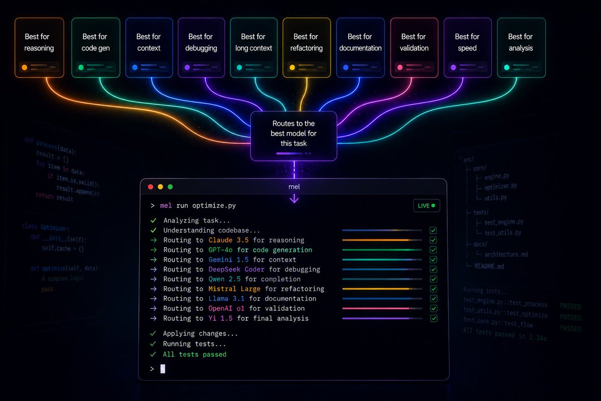The width and height of the screenshot is (601, 401).
Task: Select the Best for analysis card
Action: (x=521, y=48)
